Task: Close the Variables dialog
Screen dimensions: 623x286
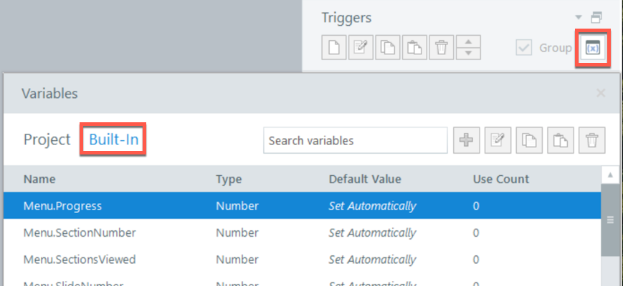Action: 601,93
